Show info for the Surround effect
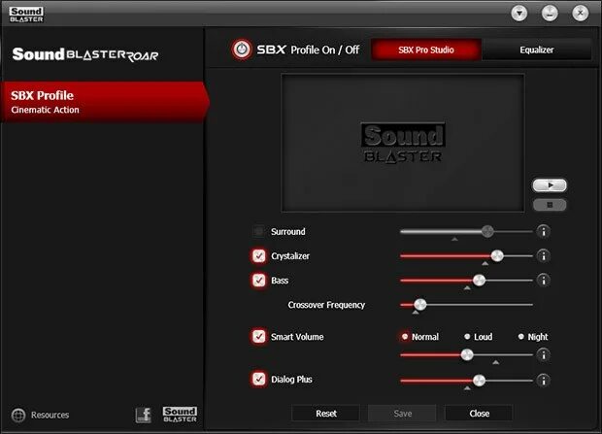 point(544,231)
